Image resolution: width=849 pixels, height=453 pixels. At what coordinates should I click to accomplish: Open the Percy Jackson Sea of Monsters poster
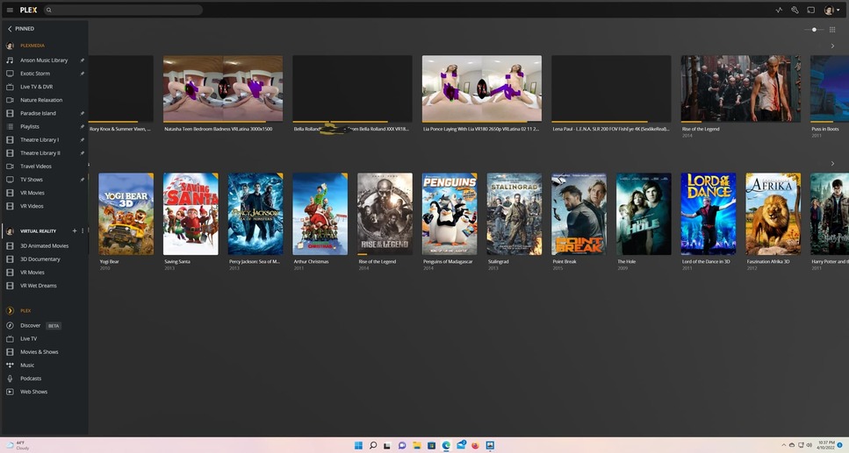(255, 214)
